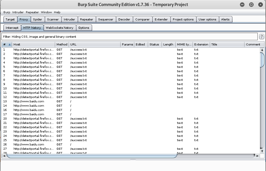Viewport: 266px width, 171px height.
Task: Click the horizontal scrollbar right arrow
Action: pos(257,156)
